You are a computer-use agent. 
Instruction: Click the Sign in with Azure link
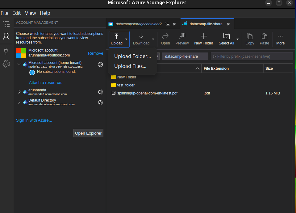click(x=34, y=120)
